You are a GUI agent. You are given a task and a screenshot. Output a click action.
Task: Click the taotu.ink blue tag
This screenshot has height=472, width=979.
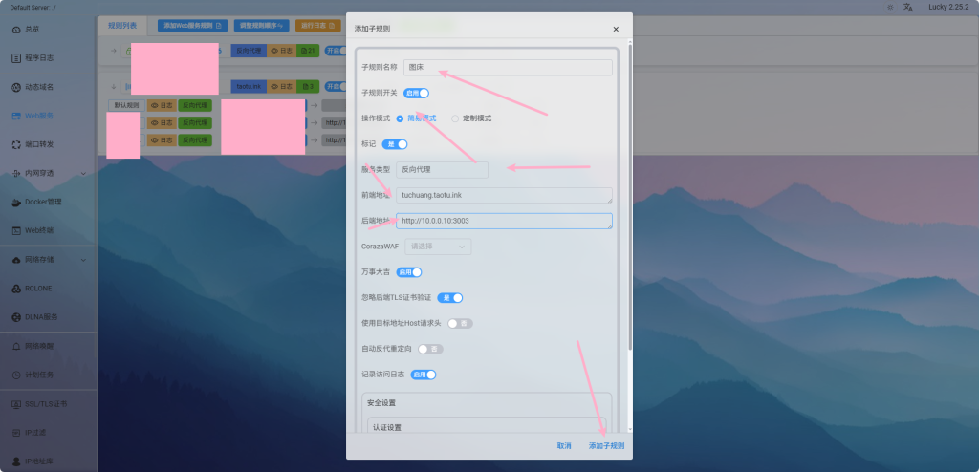click(249, 86)
